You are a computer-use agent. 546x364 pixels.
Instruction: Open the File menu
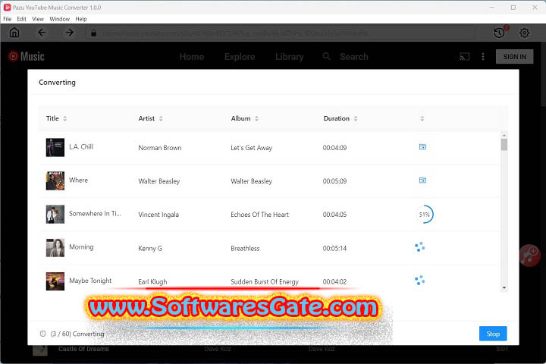8,19
